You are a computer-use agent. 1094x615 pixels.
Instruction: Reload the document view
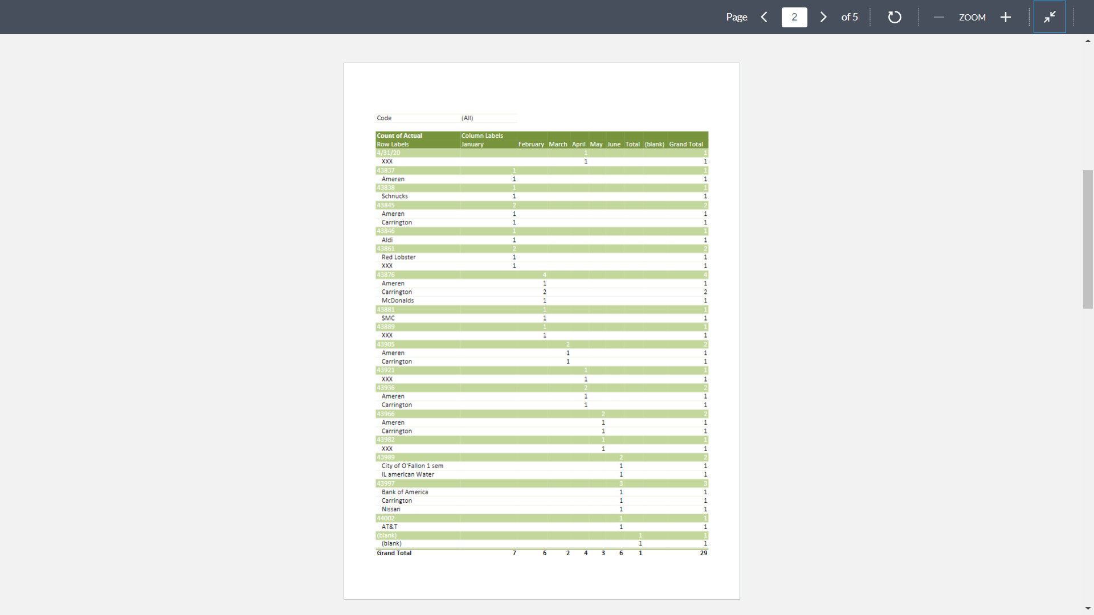point(895,17)
